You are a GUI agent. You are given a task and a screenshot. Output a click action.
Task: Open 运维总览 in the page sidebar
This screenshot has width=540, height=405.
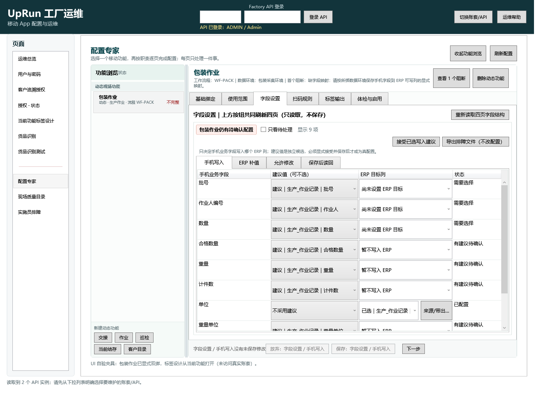pos(41,59)
